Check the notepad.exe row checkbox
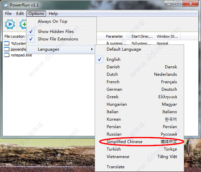This screenshot has height=172, width=201. pos(7,55)
